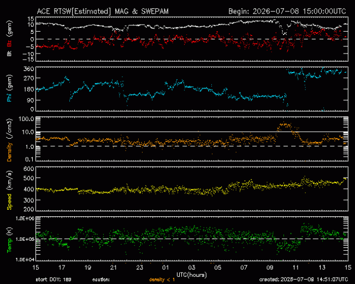The width and height of the screenshot is (355, 284).
Task: Click the '10' tick on the Bt Bz axis
Action: (31, 24)
